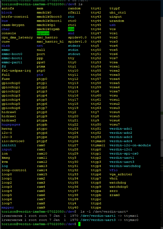Viewport: 163px width, 229px height.
Task: Click the 'vga_arbiter' entry
Action: point(121,174)
